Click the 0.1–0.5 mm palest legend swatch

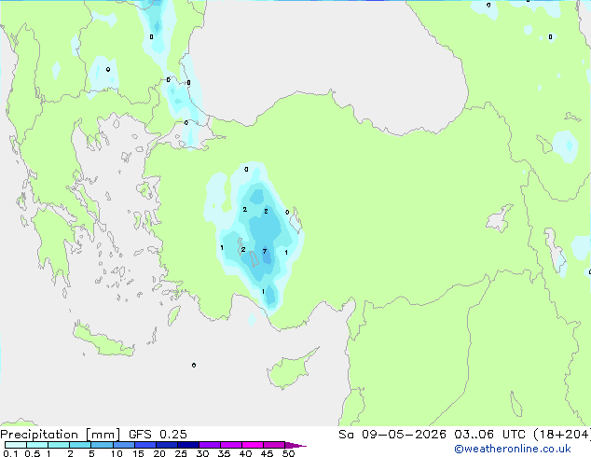16,445
